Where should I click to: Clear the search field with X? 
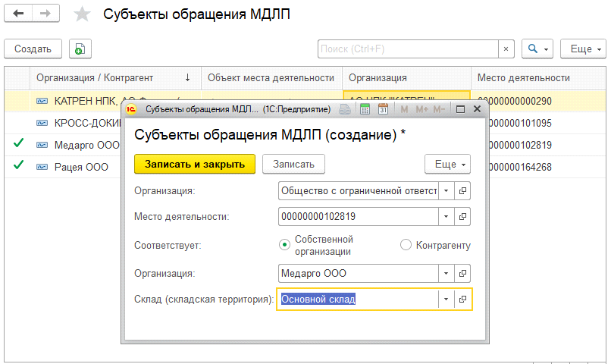click(506, 49)
